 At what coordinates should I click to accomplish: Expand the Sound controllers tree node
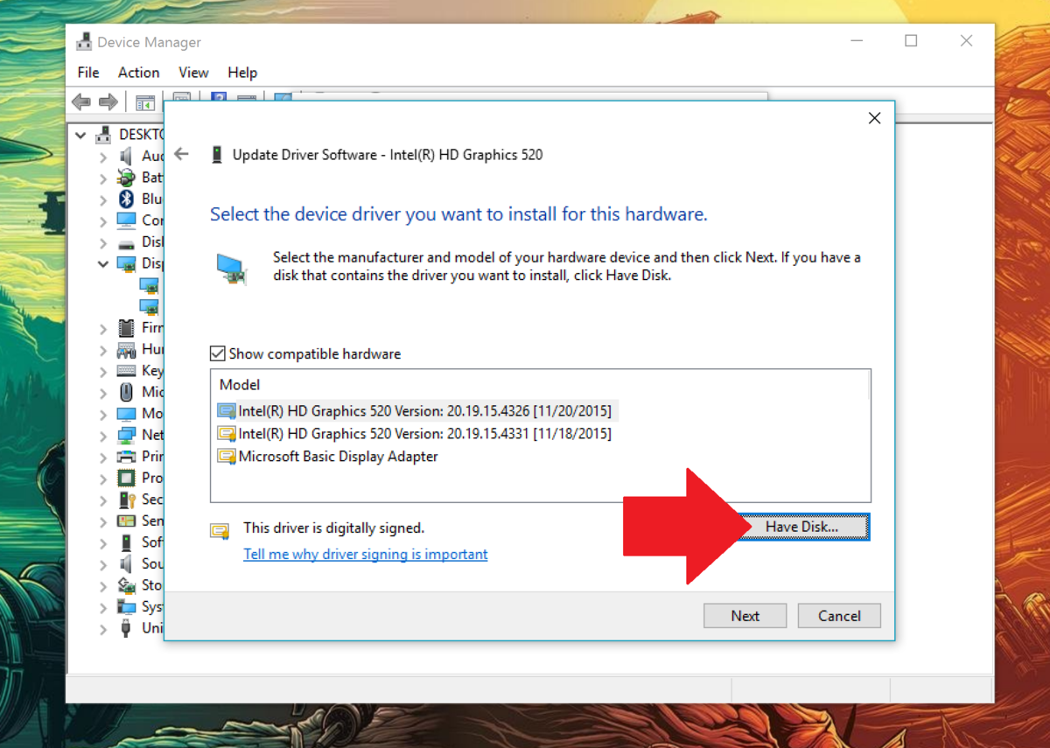[x=103, y=564]
